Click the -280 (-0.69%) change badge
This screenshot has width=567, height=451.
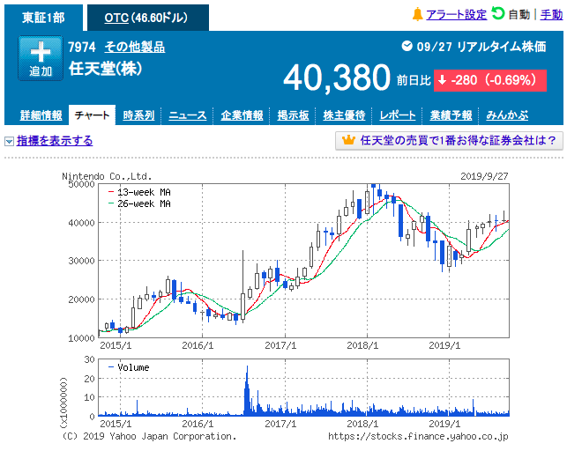click(x=490, y=80)
